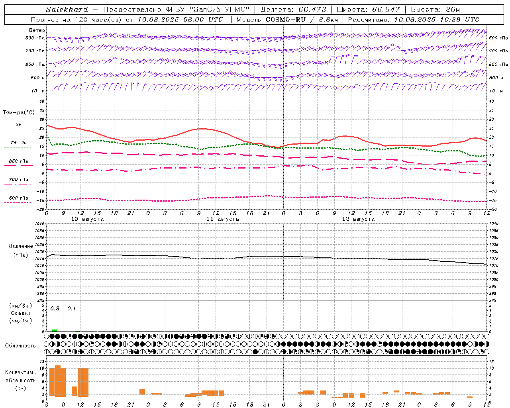This screenshot has height=408, width=510.
Task: Click the green dashed line sample under "Td 2м"
Action: click(x=18, y=147)
